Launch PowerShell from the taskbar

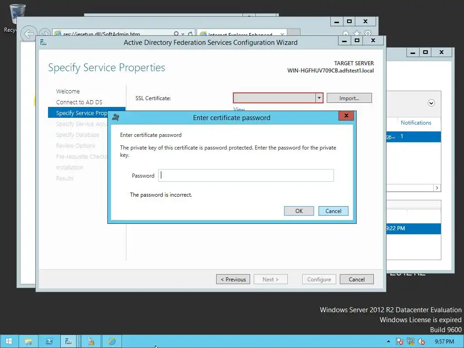49,341
